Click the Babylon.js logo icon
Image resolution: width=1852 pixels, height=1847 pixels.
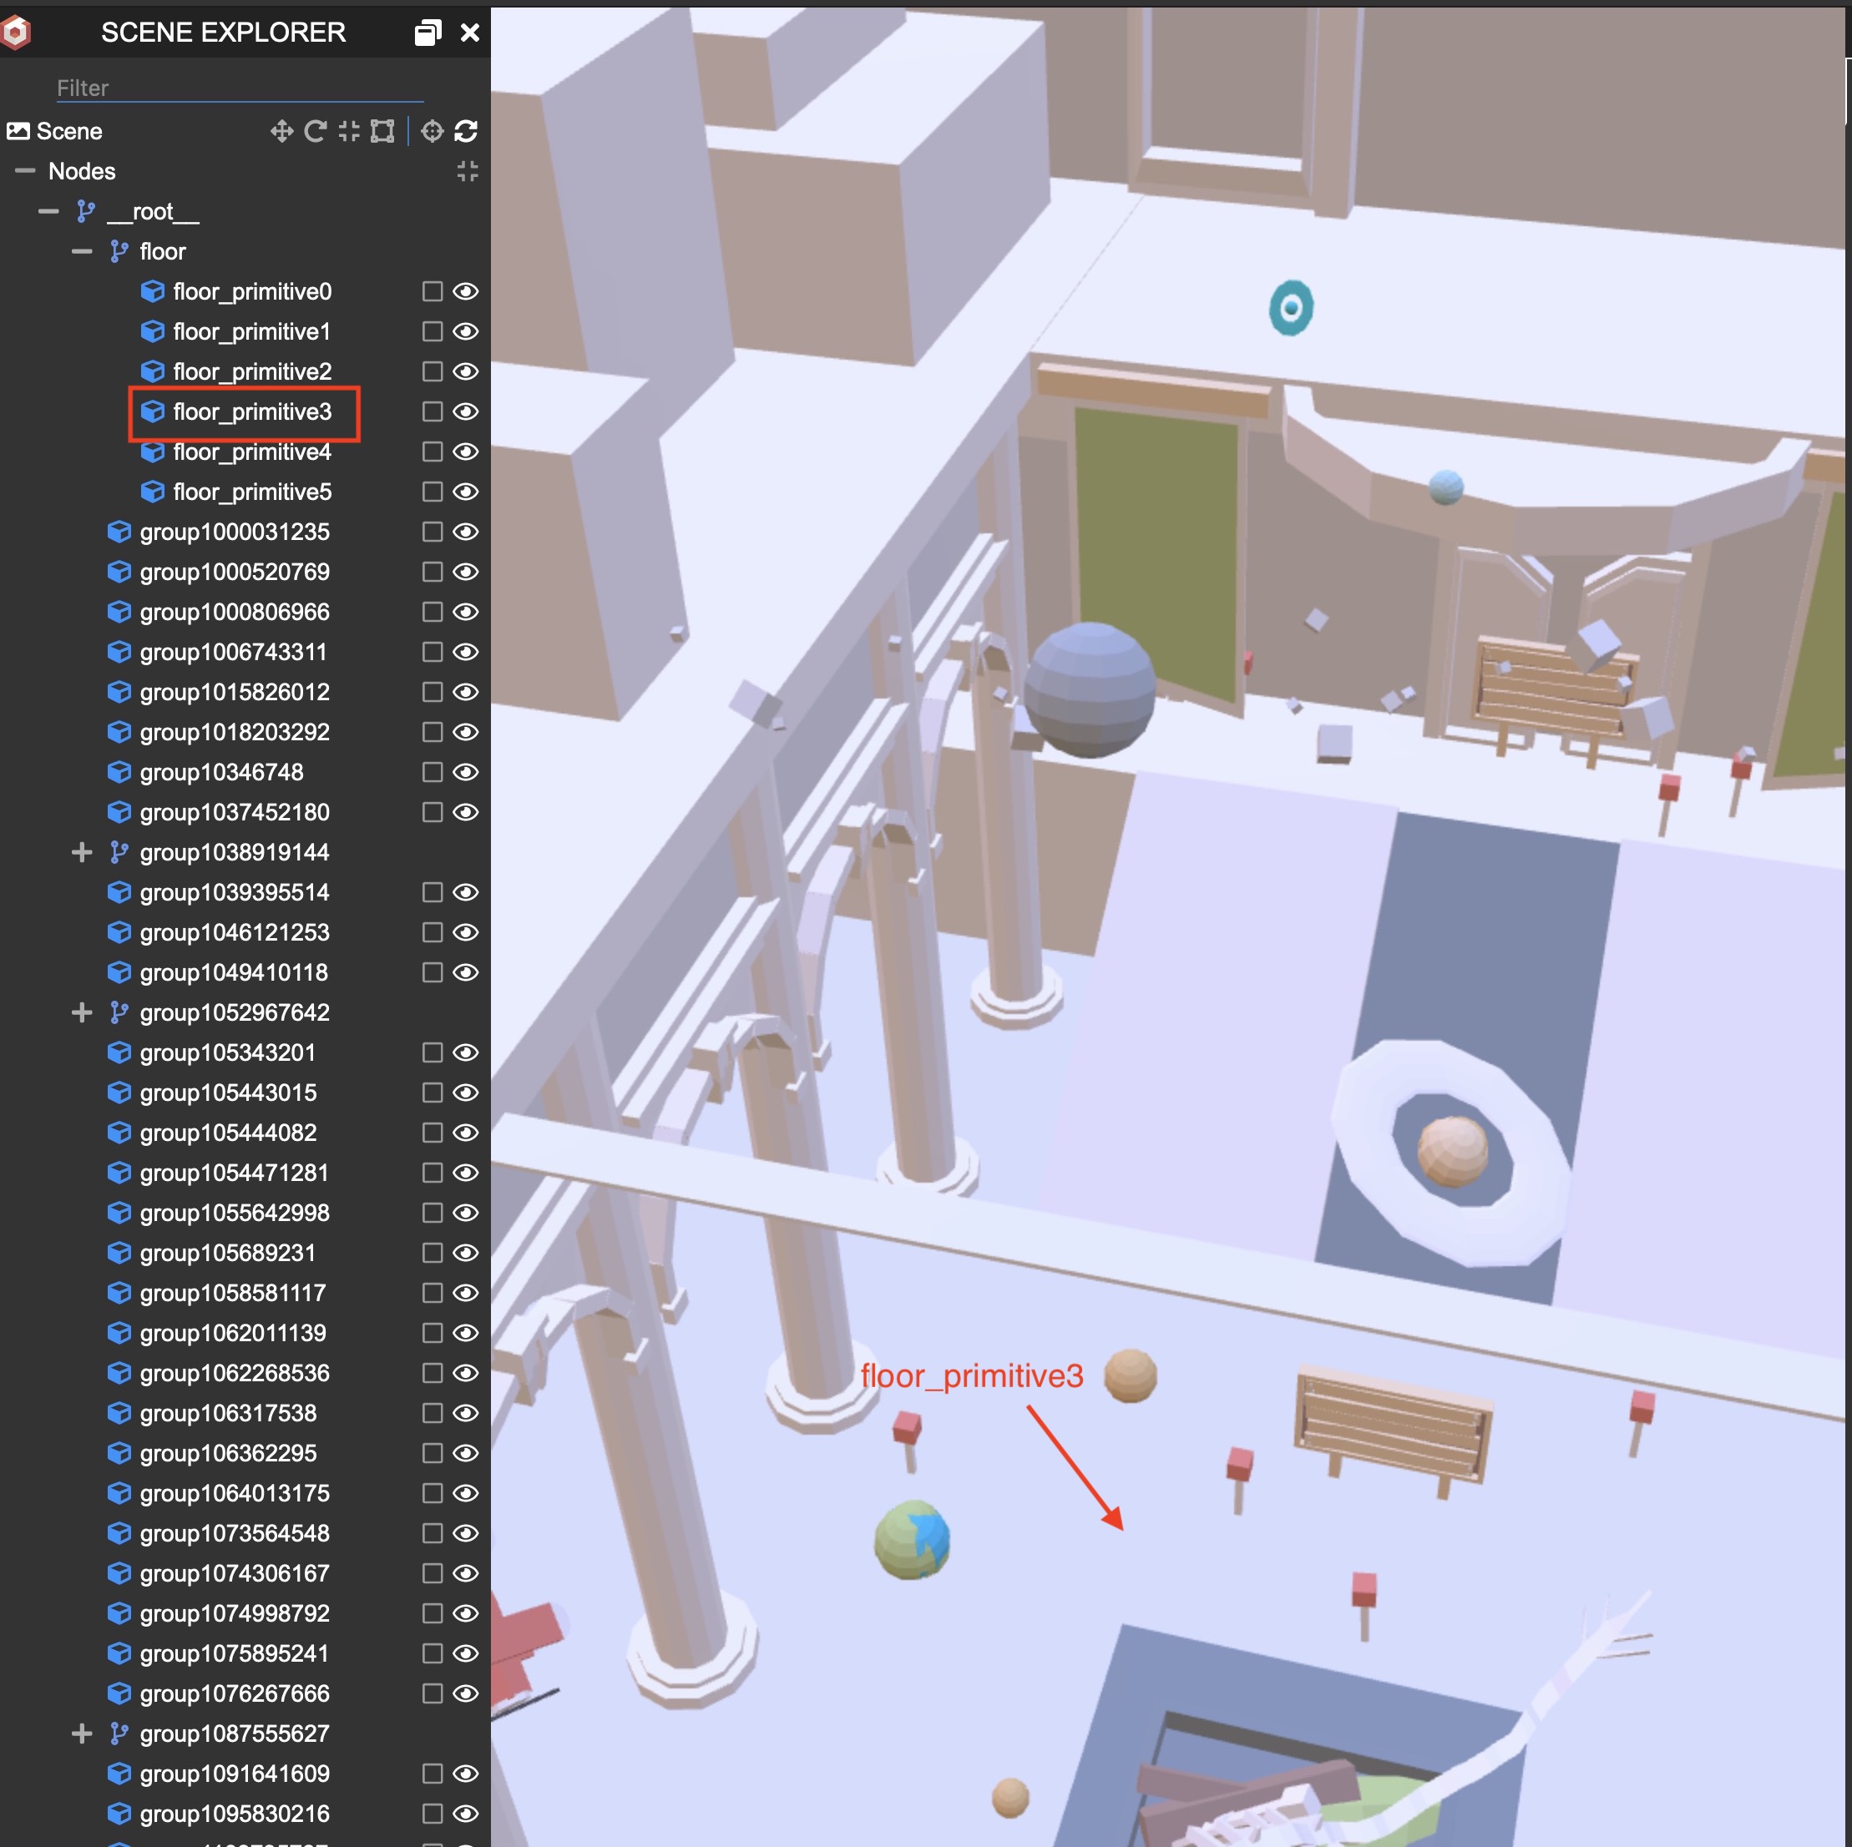pos(17,33)
